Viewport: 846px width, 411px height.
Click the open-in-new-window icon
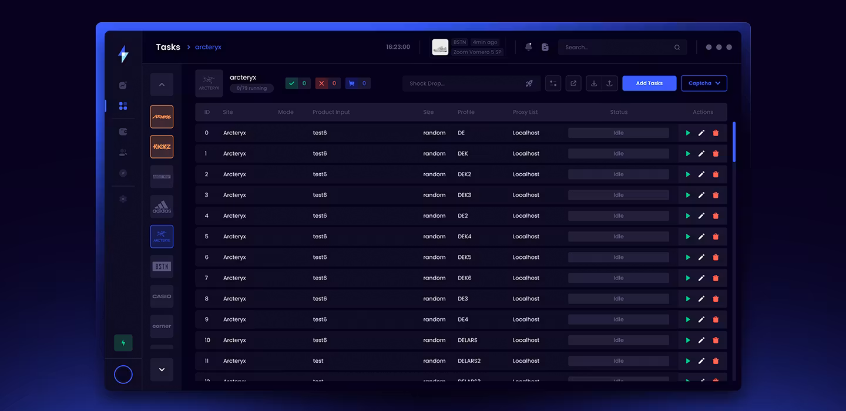point(573,83)
